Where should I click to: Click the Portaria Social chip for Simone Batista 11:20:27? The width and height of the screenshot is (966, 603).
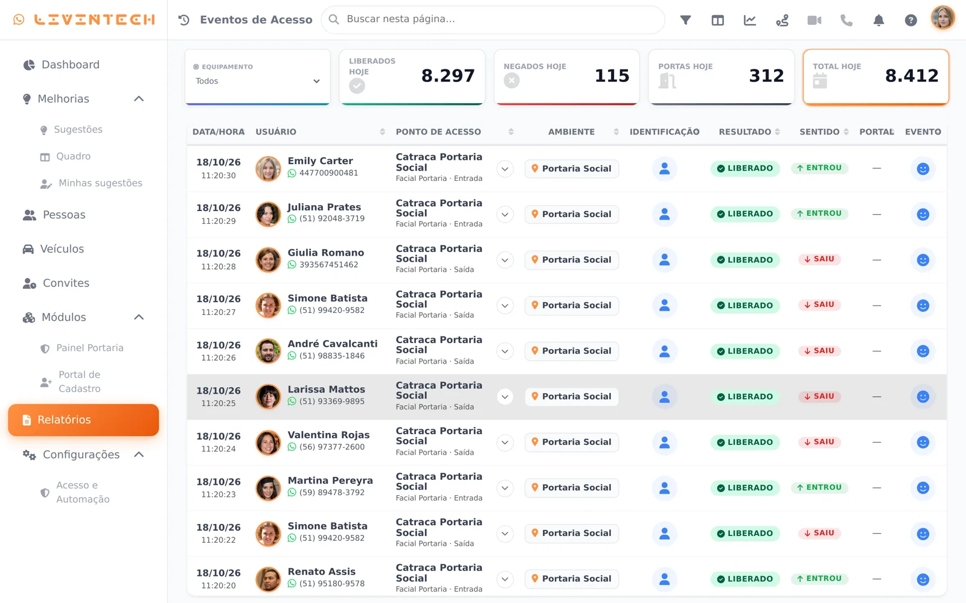(x=571, y=305)
